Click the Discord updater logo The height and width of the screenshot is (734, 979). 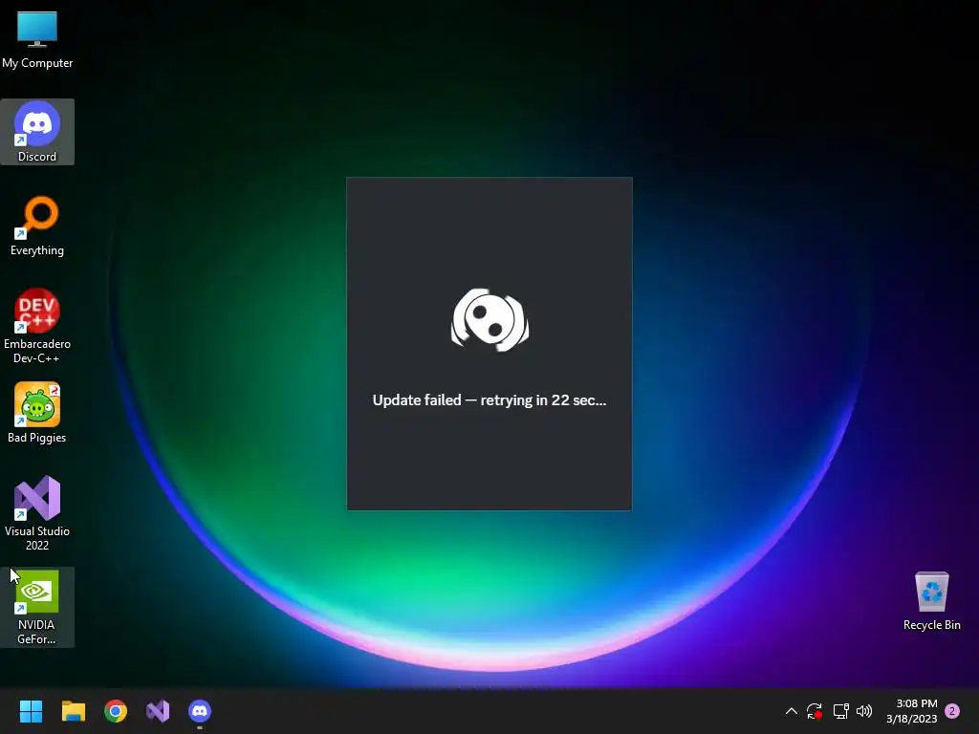tap(489, 319)
